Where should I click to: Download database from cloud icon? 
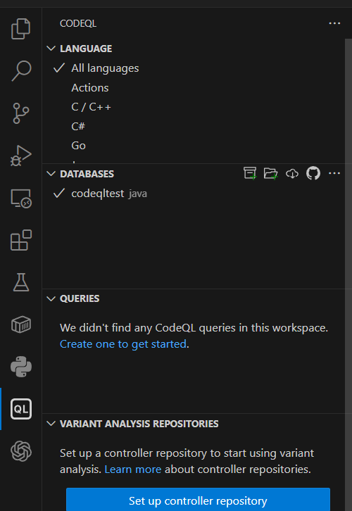click(292, 174)
